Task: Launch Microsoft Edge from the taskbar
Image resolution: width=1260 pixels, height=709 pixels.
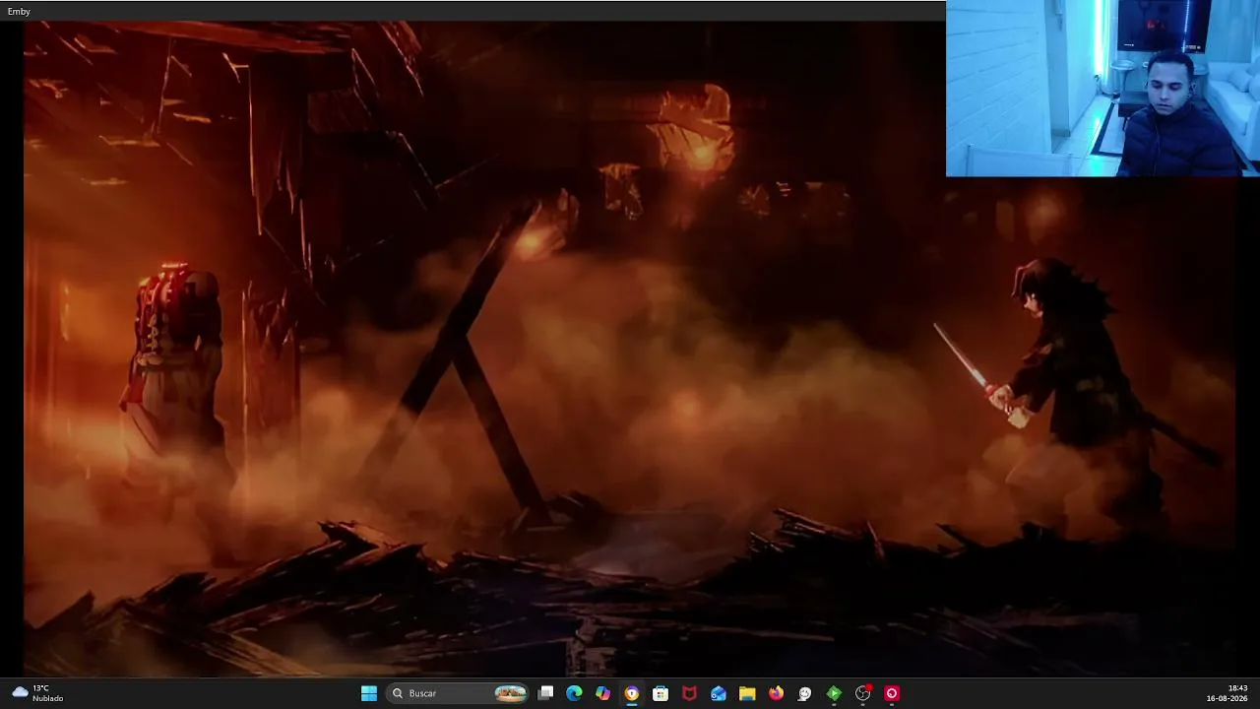Action: (x=574, y=693)
